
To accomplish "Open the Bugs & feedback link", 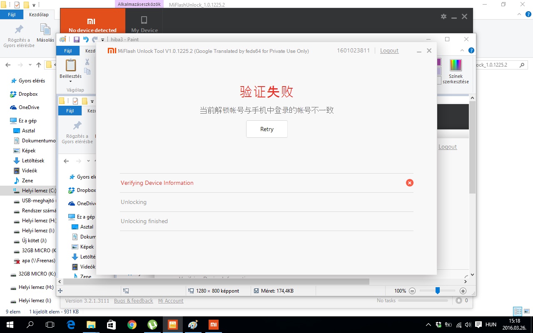I will coord(134,301).
